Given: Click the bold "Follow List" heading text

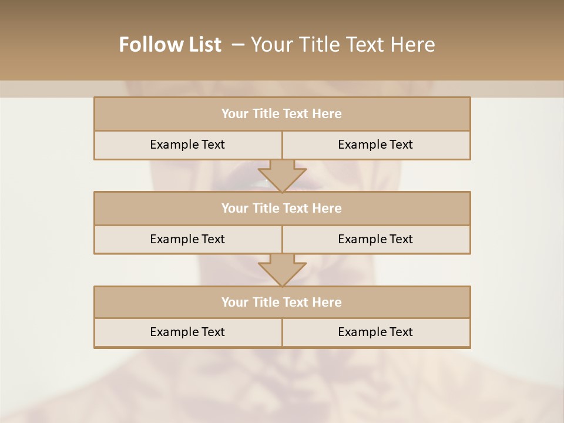Looking at the screenshot, I should (170, 45).
